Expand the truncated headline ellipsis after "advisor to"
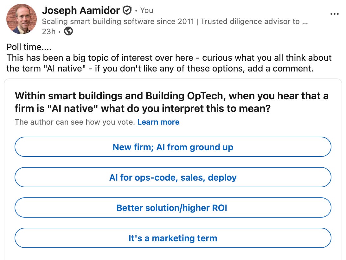 [305, 22]
